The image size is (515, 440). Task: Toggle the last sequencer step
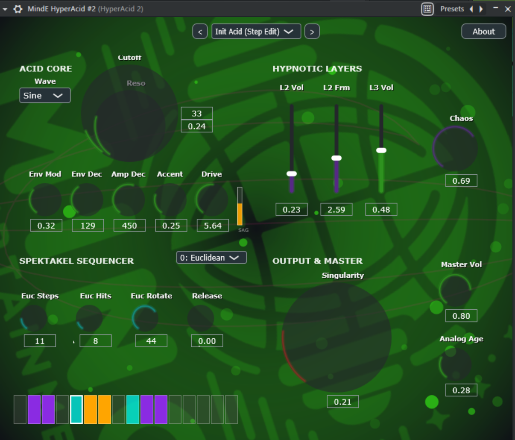pyautogui.click(x=231, y=409)
